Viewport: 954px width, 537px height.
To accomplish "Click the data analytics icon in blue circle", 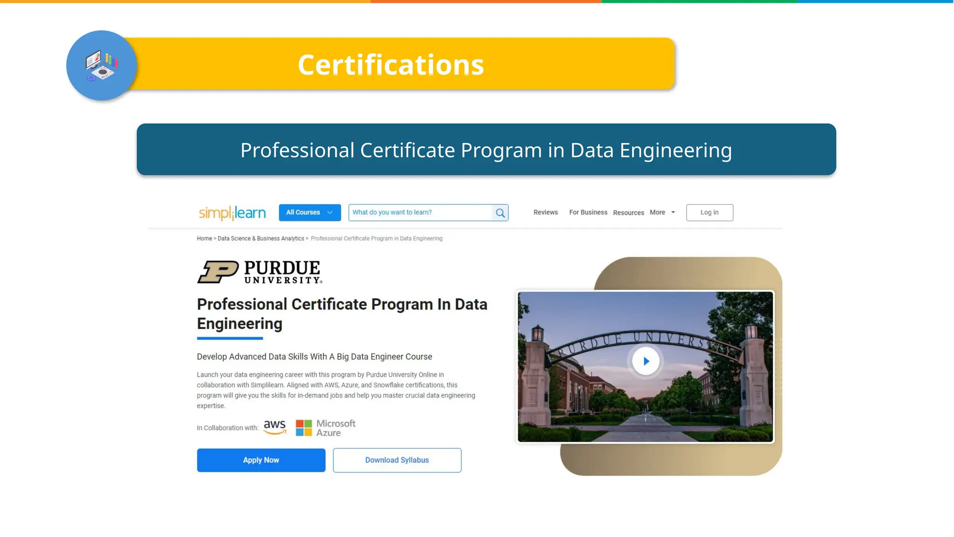I will (x=102, y=66).
